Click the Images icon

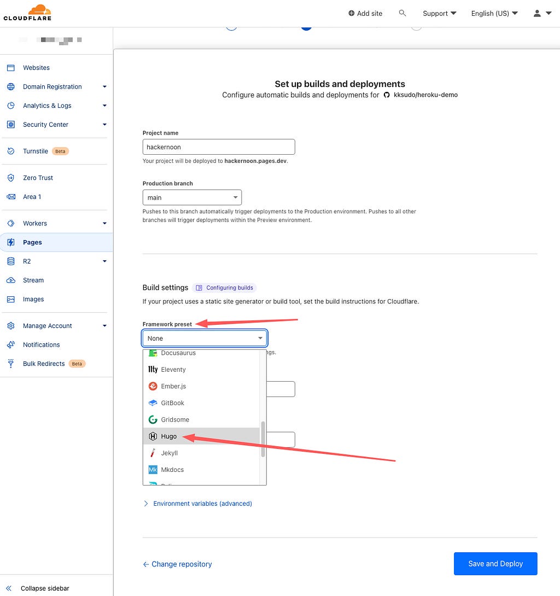pos(10,300)
